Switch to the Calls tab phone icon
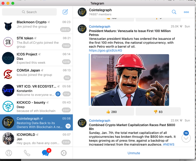Screen dimensions: 196x161 [27, 153]
